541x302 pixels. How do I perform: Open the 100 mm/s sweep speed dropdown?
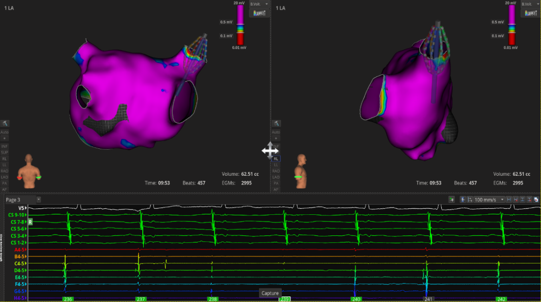pyautogui.click(x=489, y=200)
